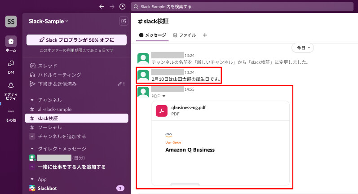Screen dimensions: 358x194
Task: Switch to the ファイル tab
Action: coord(184,35)
